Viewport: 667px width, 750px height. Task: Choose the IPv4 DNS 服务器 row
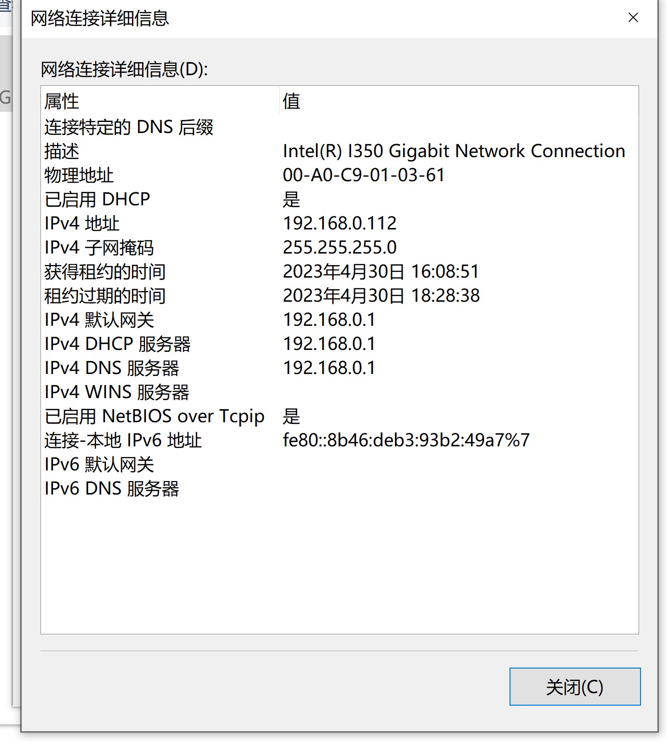coord(112,368)
